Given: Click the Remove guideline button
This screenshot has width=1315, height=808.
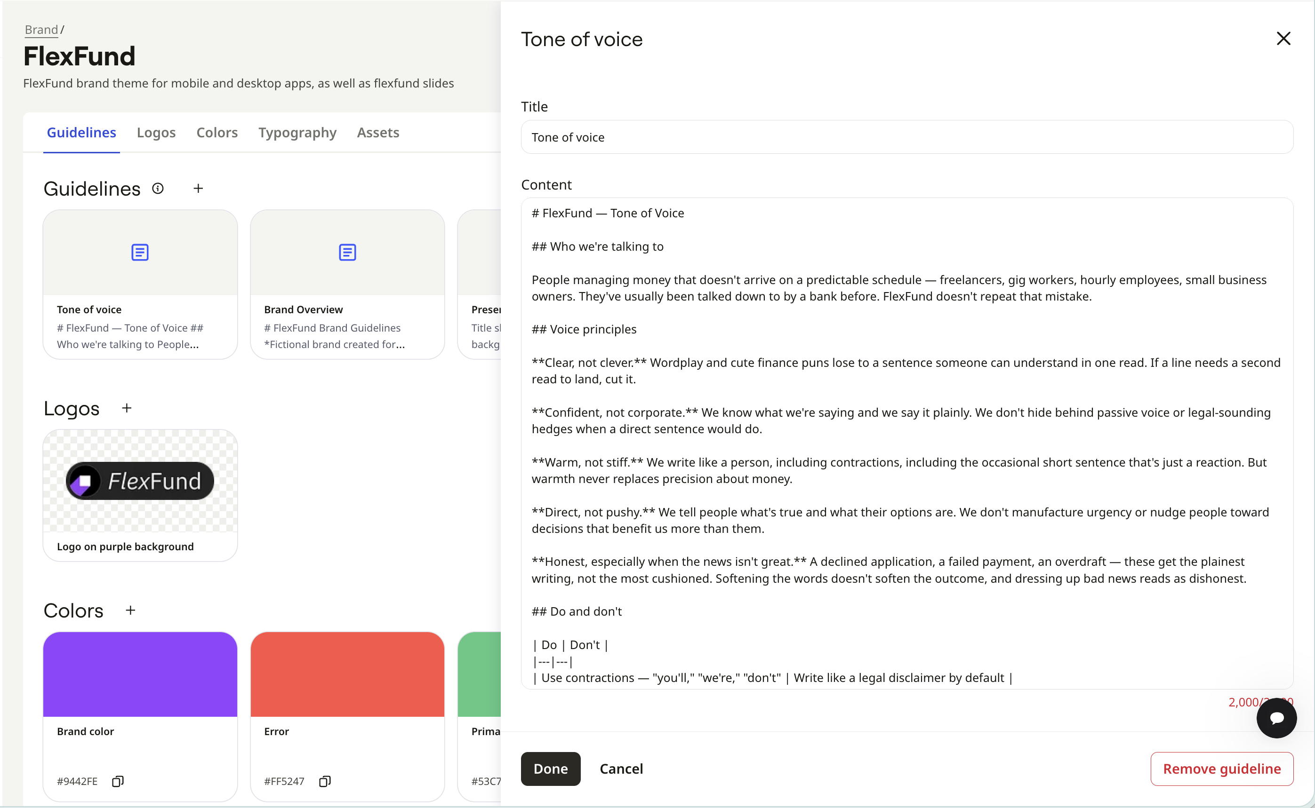Looking at the screenshot, I should 1221,768.
